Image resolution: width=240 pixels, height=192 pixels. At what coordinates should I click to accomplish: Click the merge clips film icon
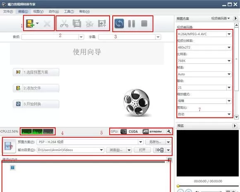pos(102,24)
